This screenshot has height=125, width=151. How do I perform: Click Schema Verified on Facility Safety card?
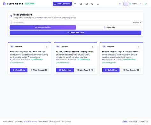(63, 63)
